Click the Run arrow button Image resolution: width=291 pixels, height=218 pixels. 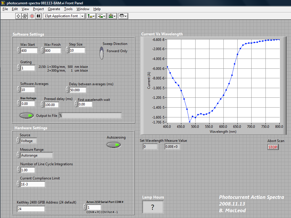(18, 16)
